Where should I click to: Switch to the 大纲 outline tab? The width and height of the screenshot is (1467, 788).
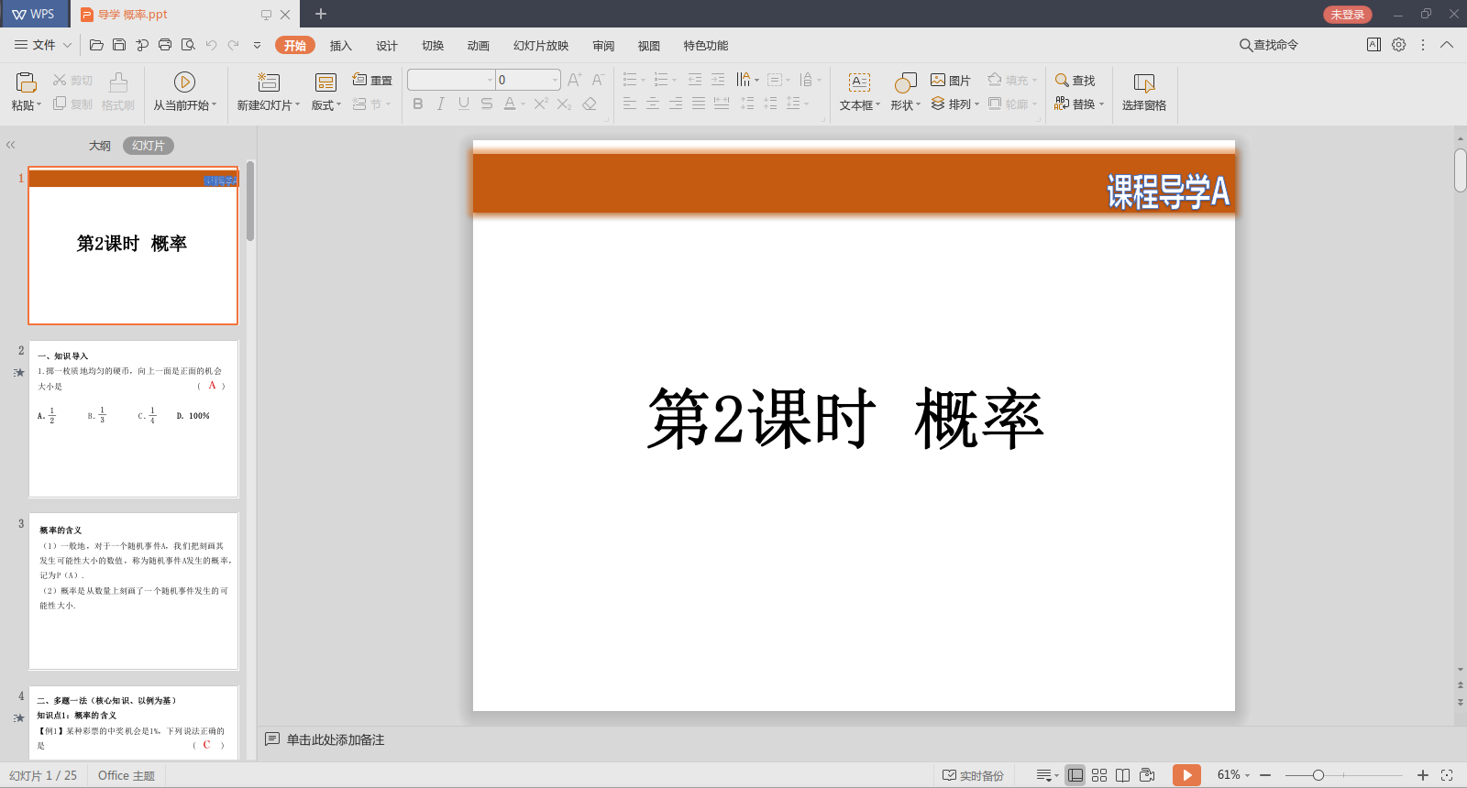(x=100, y=146)
